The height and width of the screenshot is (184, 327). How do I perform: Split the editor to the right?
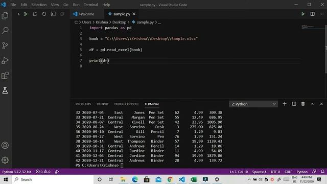click(x=312, y=14)
